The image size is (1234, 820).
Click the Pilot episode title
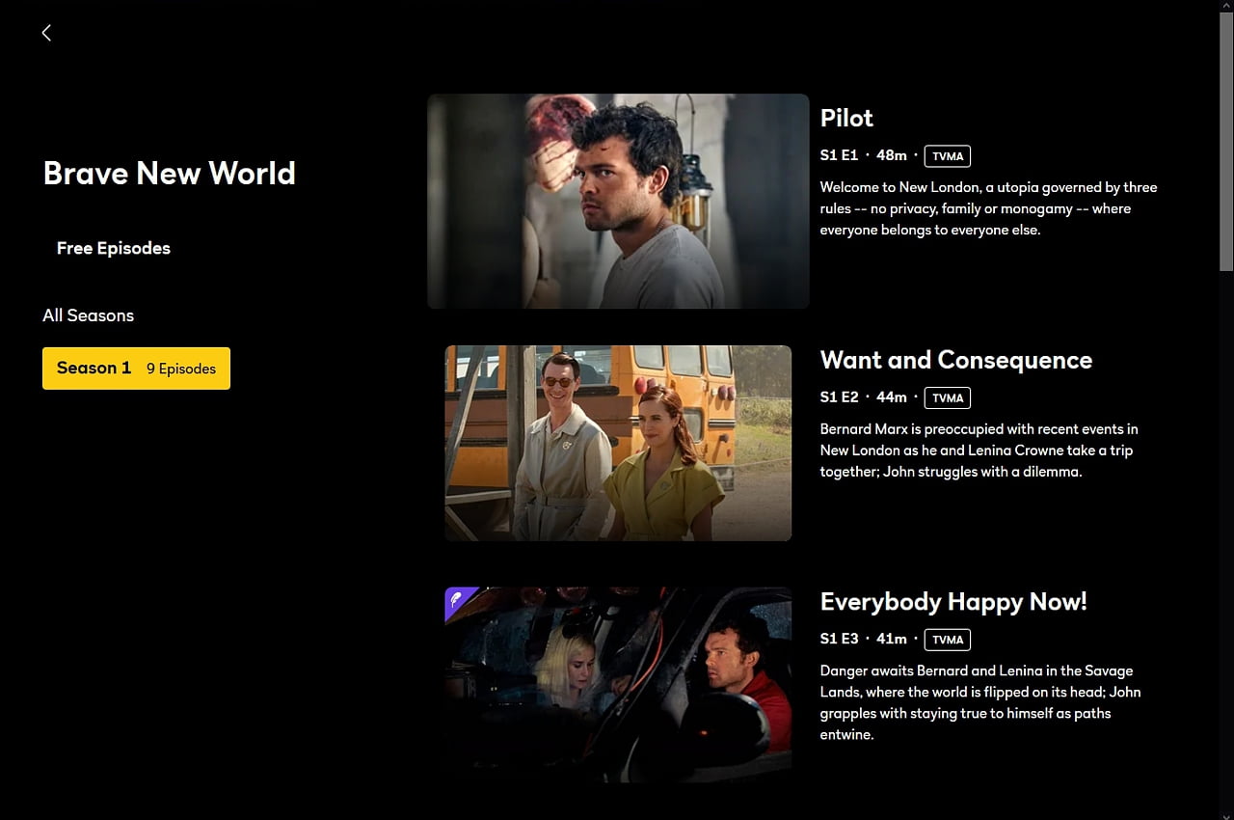pos(846,118)
